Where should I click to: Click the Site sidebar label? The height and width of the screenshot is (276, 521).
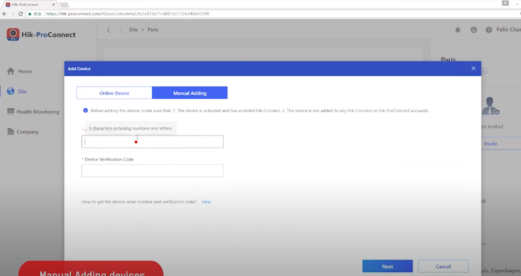coord(22,92)
